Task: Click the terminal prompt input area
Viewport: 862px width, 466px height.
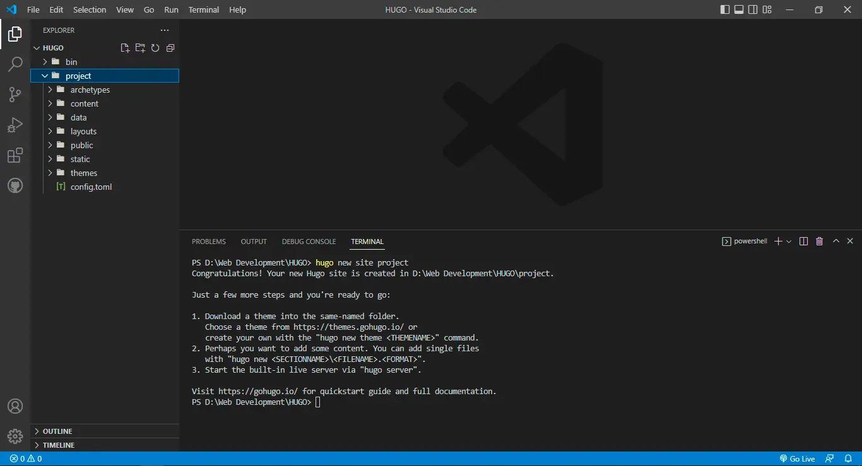Action: point(318,402)
